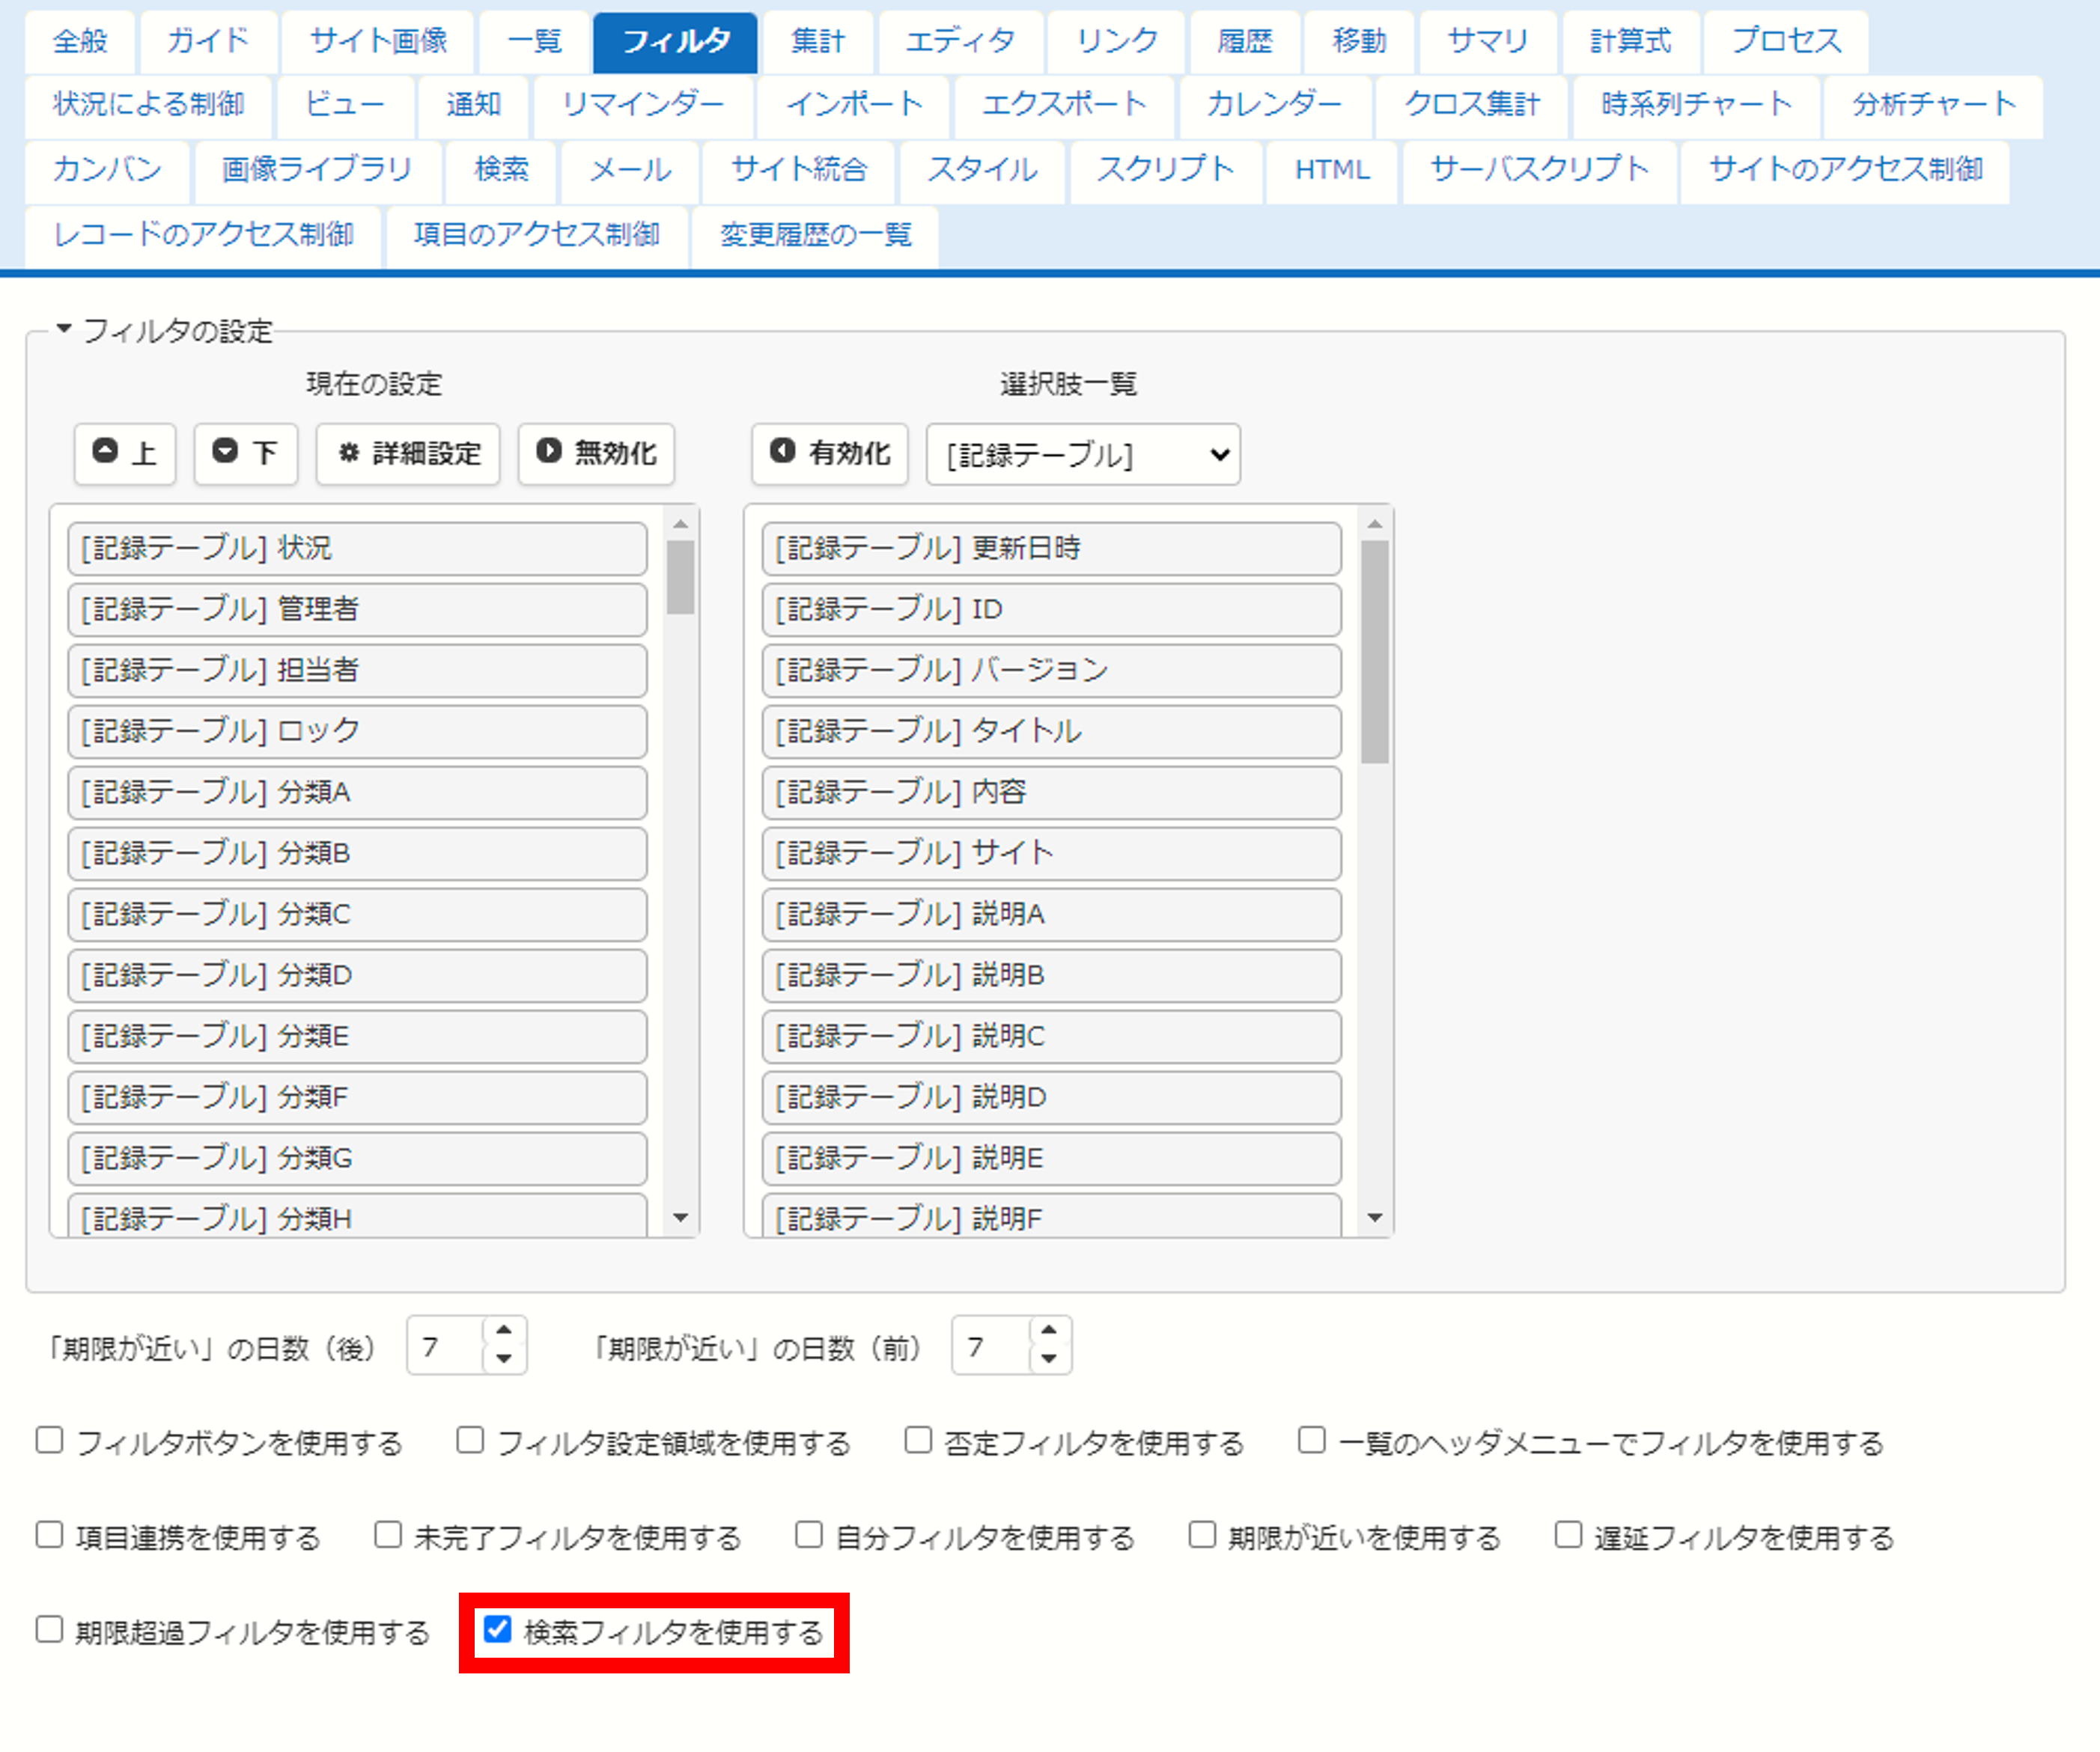This screenshot has width=2100, height=1752.
Task: Open the サーバスクリプト tab
Action: pyautogui.click(x=1540, y=170)
